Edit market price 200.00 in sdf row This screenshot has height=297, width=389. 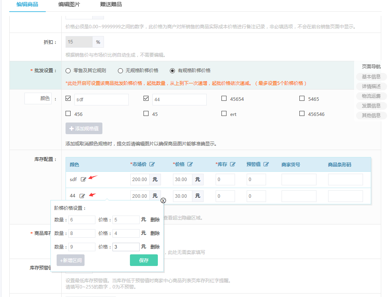(140, 180)
